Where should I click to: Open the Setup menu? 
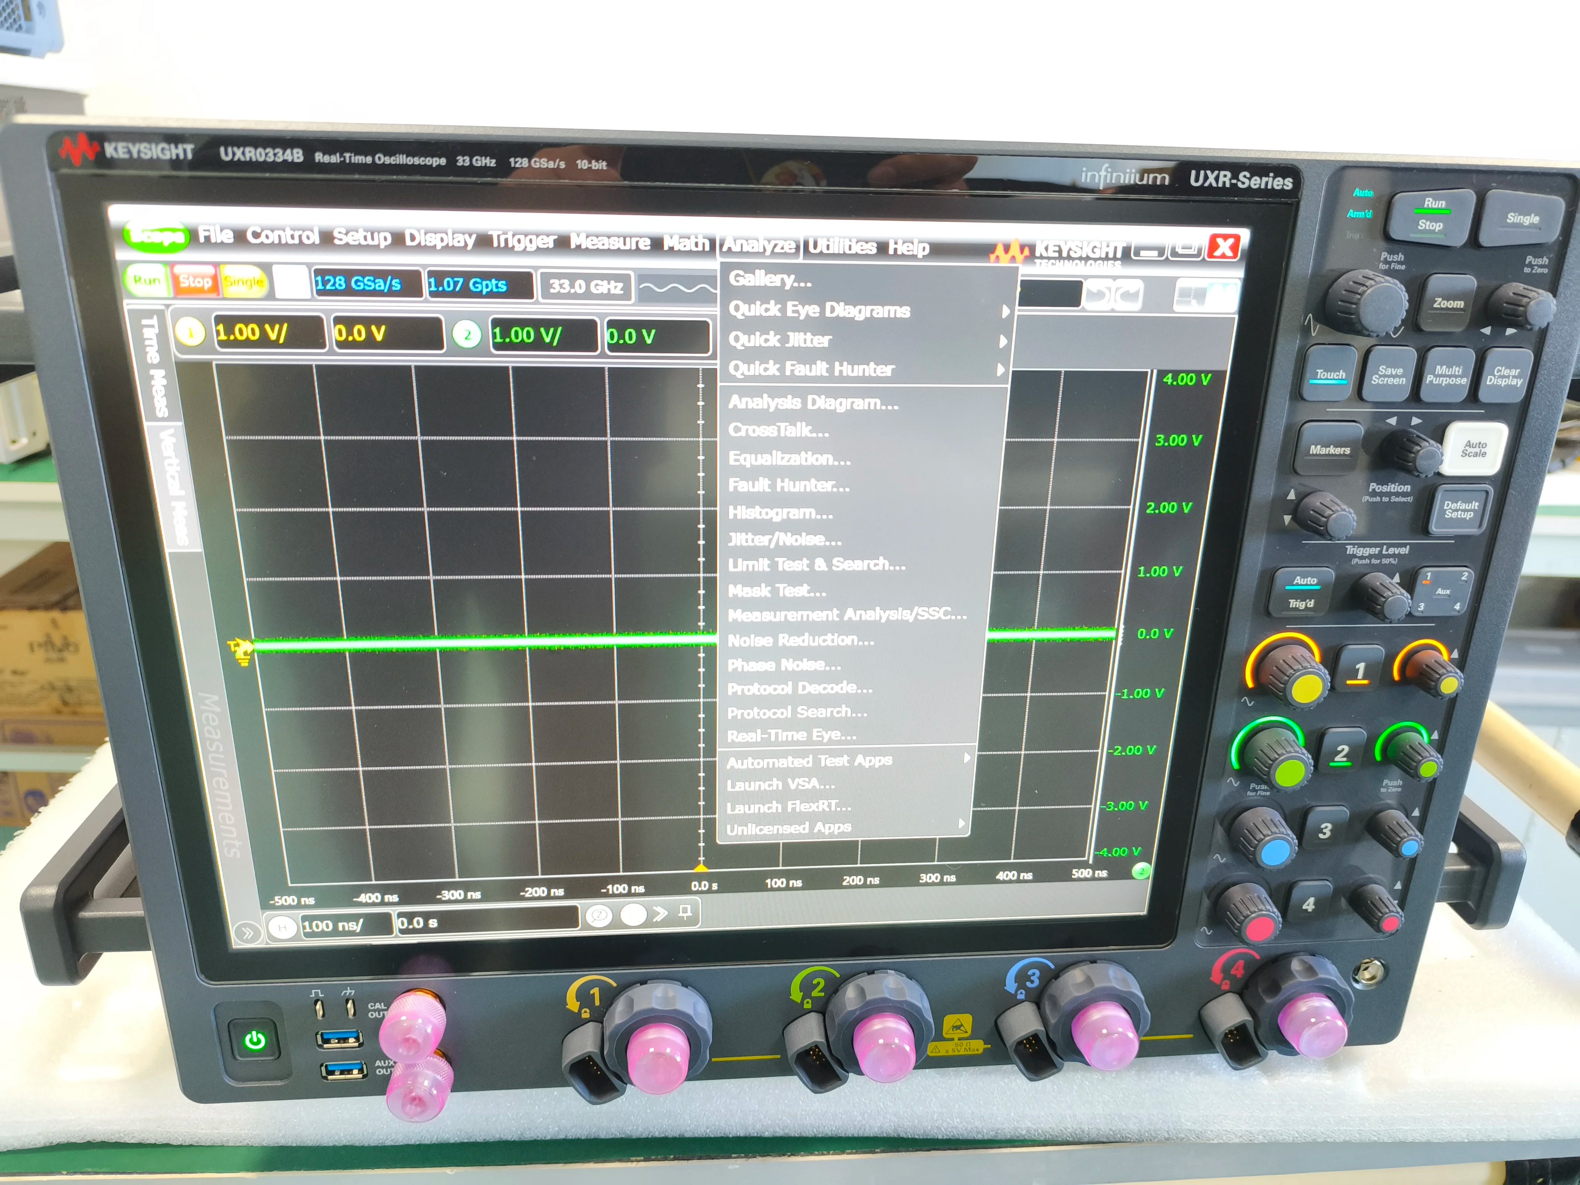point(361,237)
